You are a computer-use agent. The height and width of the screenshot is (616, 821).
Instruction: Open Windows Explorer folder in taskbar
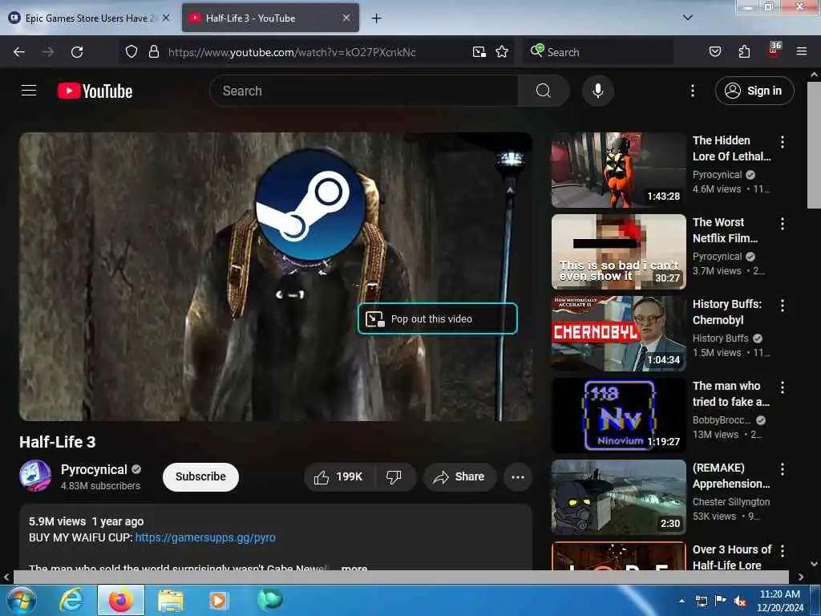[x=170, y=600]
